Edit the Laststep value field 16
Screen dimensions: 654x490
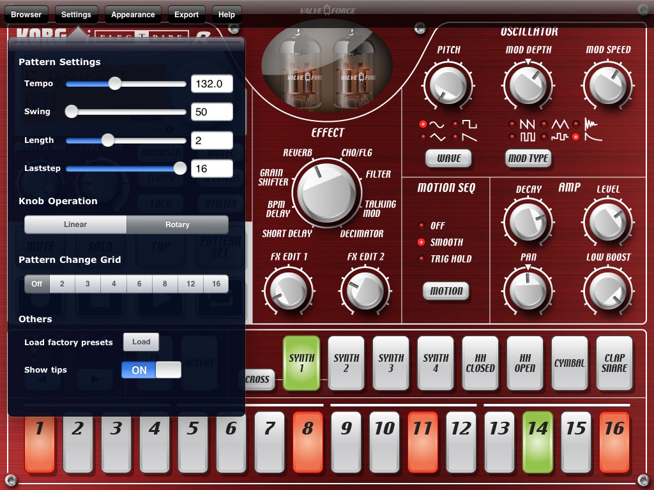tap(212, 168)
